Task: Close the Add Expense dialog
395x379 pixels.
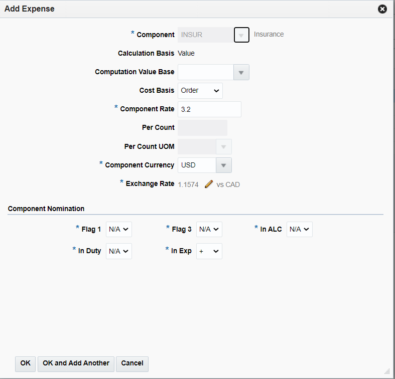Action: tap(382, 9)
